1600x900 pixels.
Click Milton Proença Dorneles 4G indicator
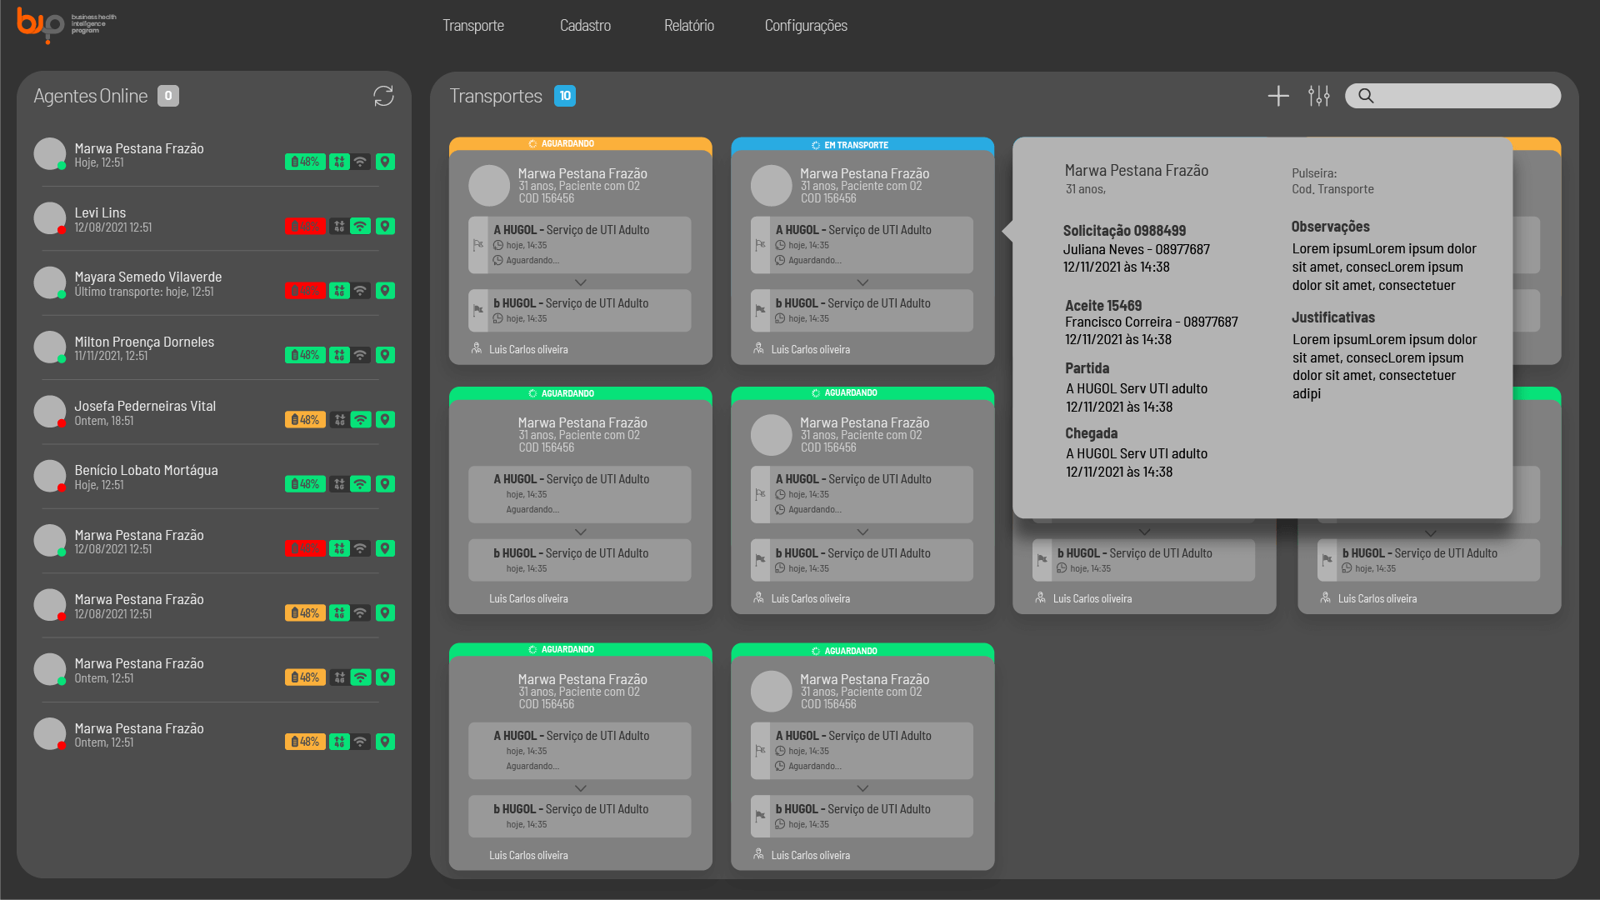pyautogui.click(x=339, y=355)
